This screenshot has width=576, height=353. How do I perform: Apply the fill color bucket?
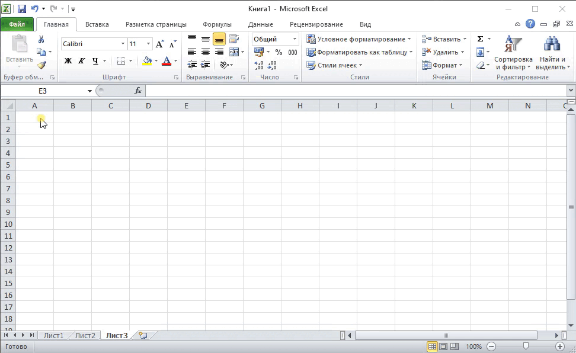click(x=148, y=61)
